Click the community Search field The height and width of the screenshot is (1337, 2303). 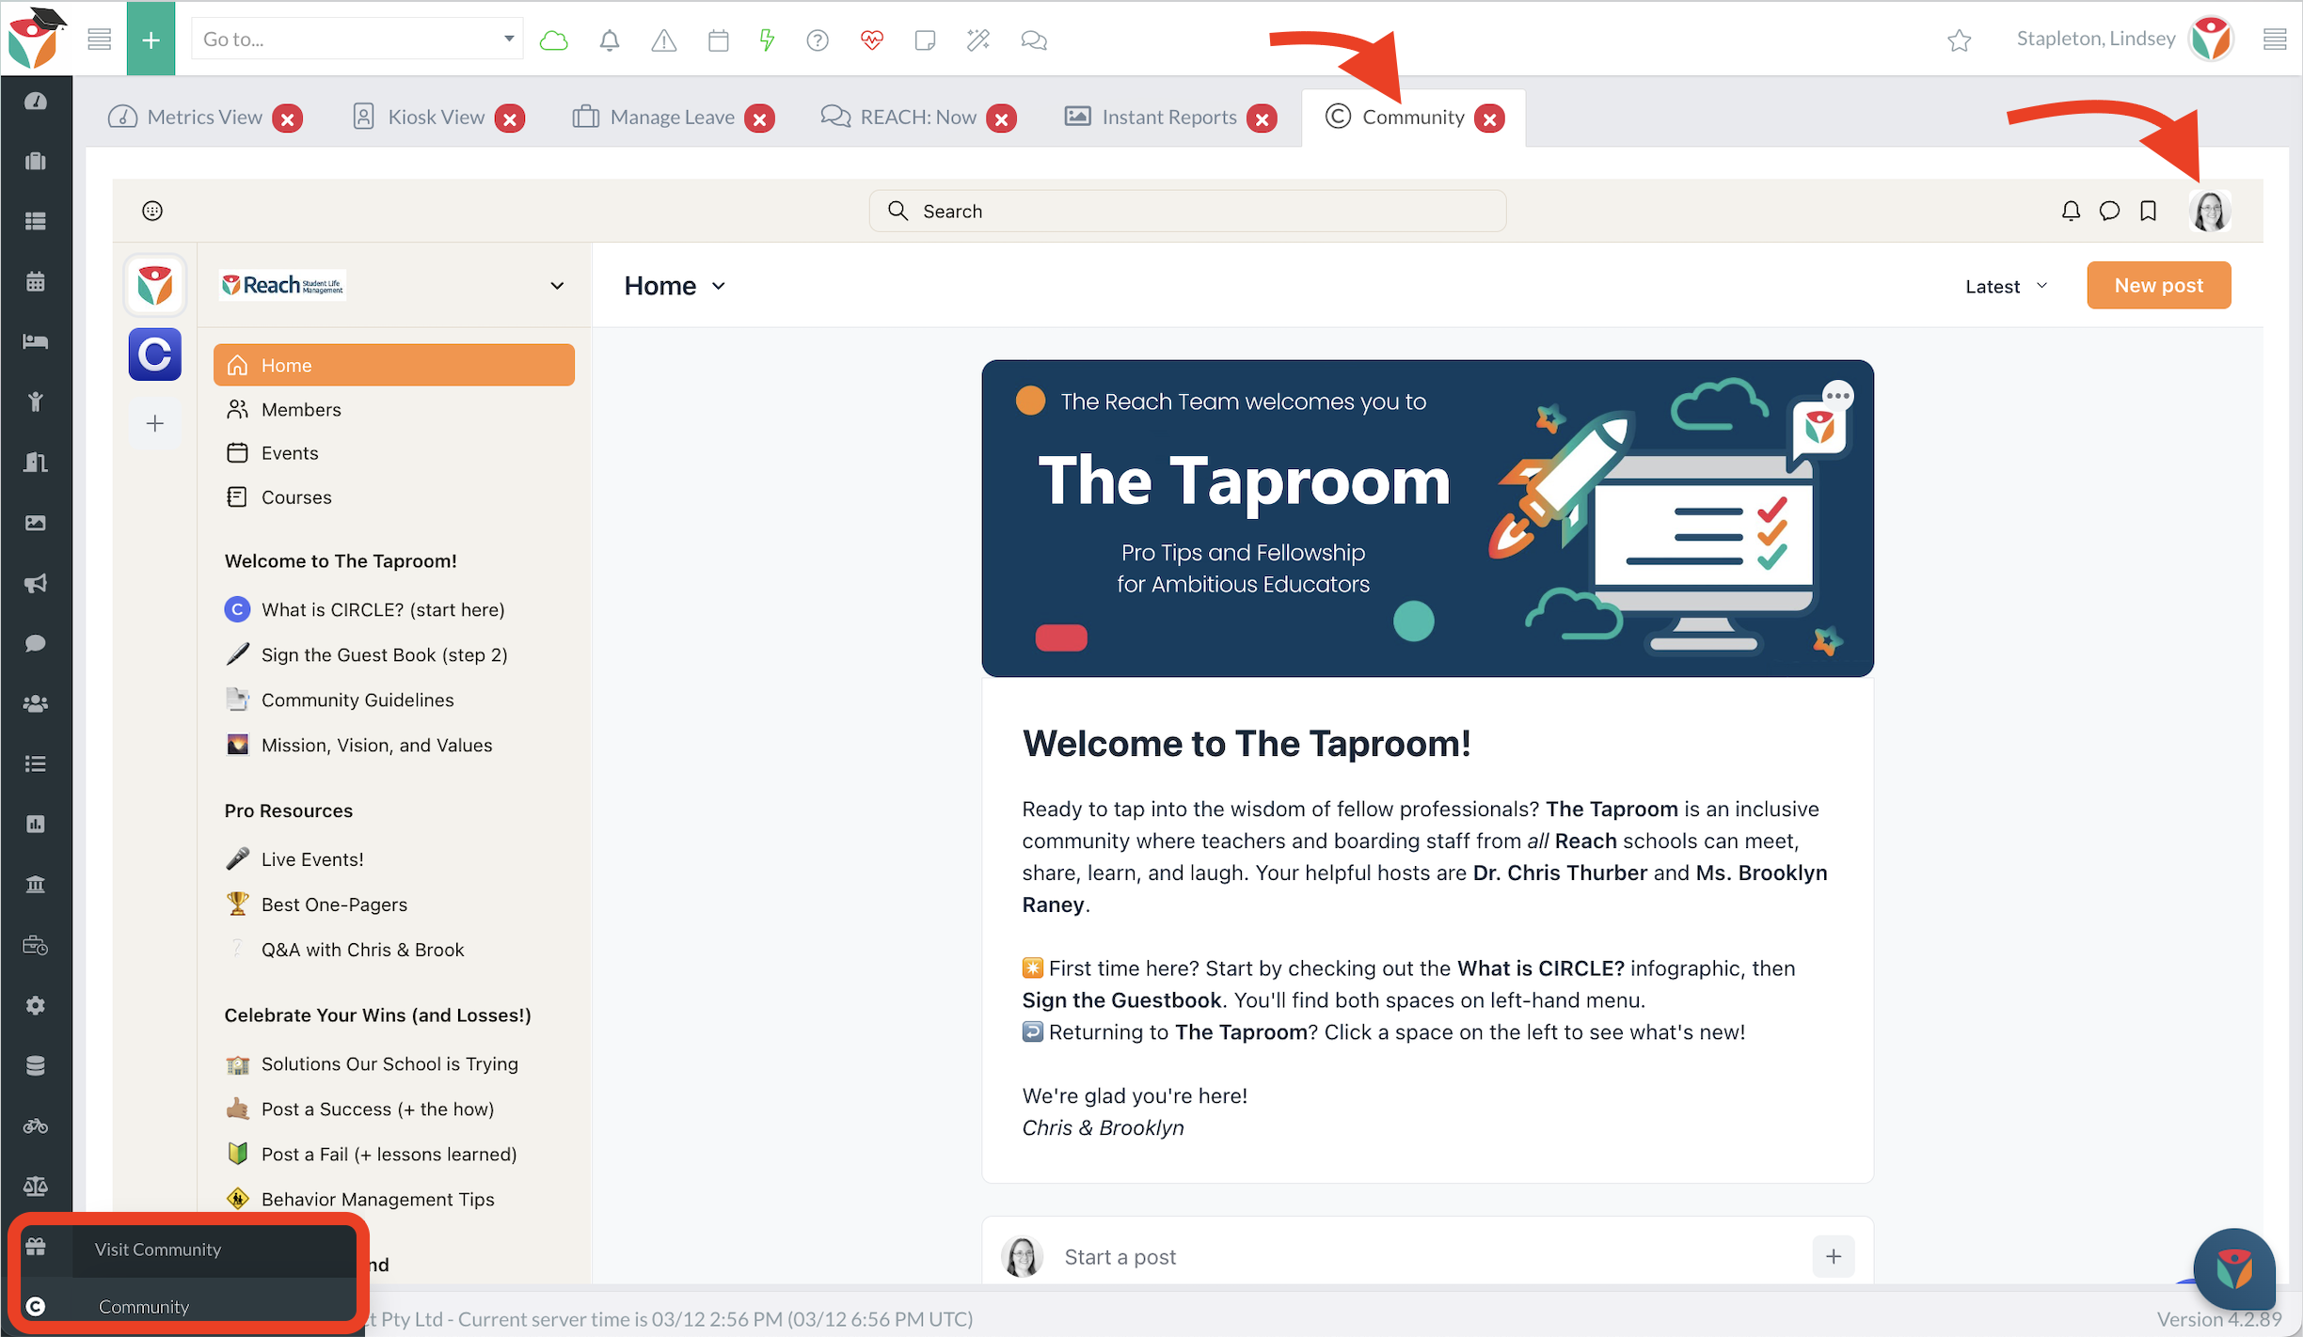pos(1187,211)
